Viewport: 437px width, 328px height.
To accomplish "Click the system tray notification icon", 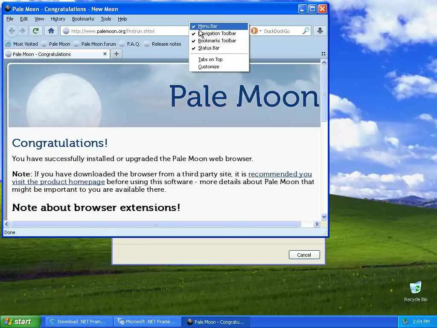I will 405,322.
